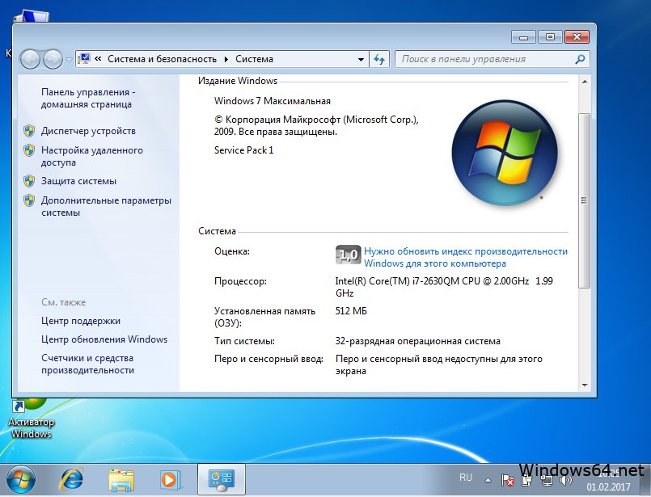
Task: Go back with the Back arrow button
Action: pos(30,59)
